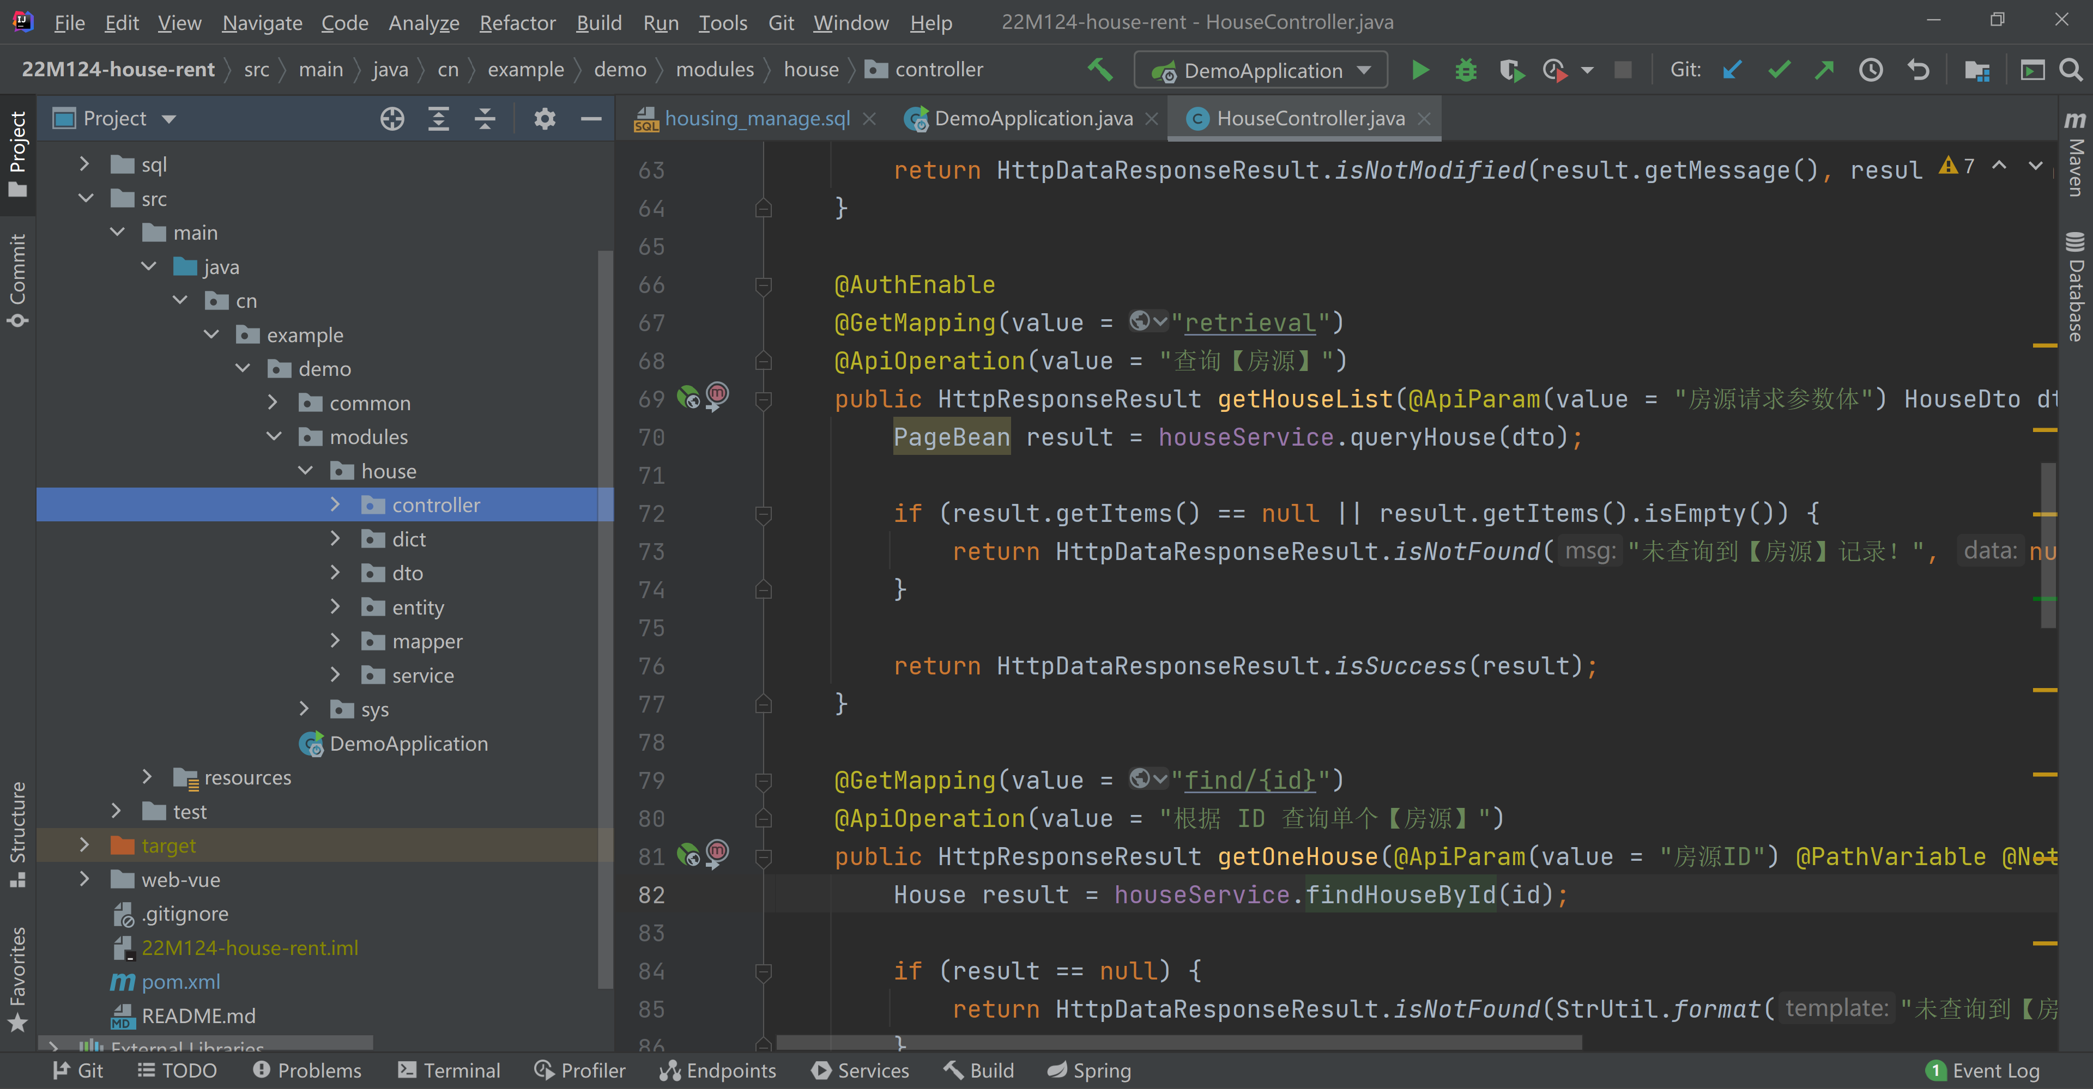Viewport: 2093px width, 1089px height.
Task: Open the Commit tool window tab
Action: click(x=17, y=280)
